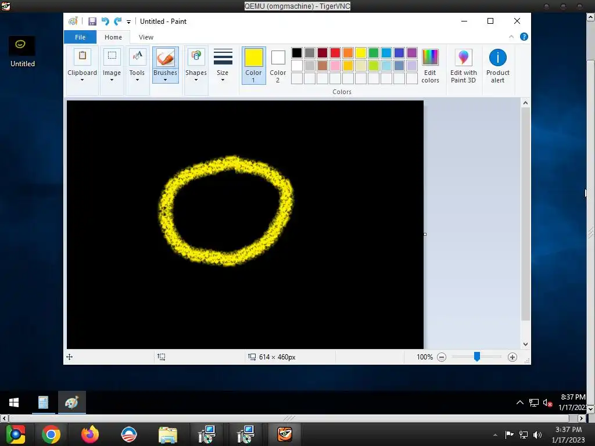Viewport: 595px width, 446px height.
Task: Open the File menu
Action: point(80,37)
